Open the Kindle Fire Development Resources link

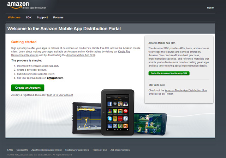coord(124,52)
